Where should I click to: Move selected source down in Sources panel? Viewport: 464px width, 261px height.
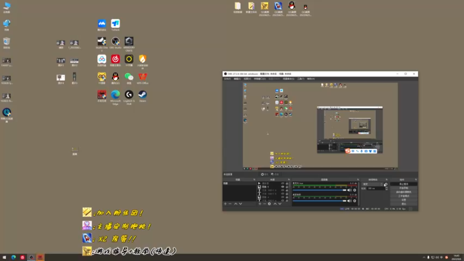280,204
